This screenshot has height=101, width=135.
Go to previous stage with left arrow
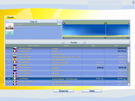[x=7, y=22]
